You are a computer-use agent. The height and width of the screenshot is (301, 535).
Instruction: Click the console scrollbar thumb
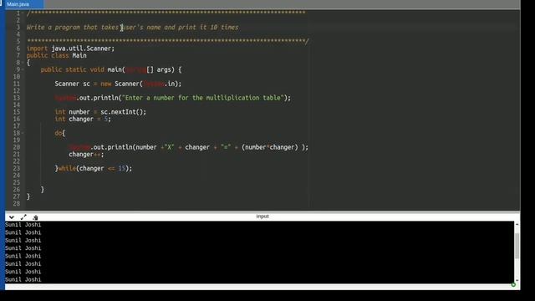click(517, 246)
